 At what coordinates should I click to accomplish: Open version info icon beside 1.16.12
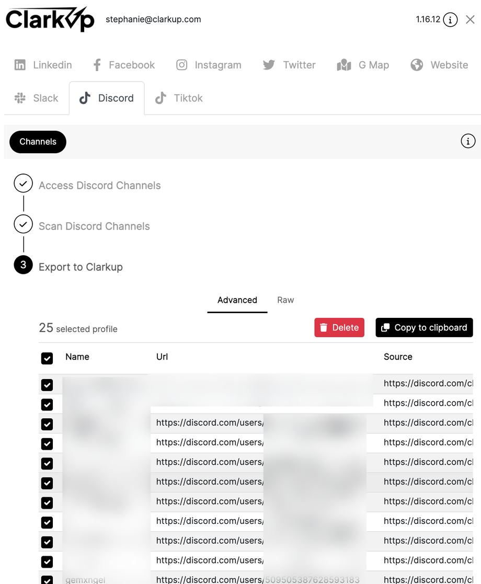click(x=450, y=19)
